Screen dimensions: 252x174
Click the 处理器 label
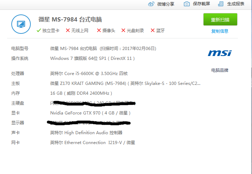coord(18,74)
